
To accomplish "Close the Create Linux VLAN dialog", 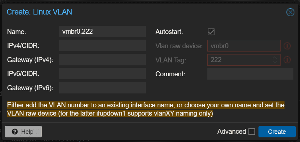I will (x=290, y=13).
